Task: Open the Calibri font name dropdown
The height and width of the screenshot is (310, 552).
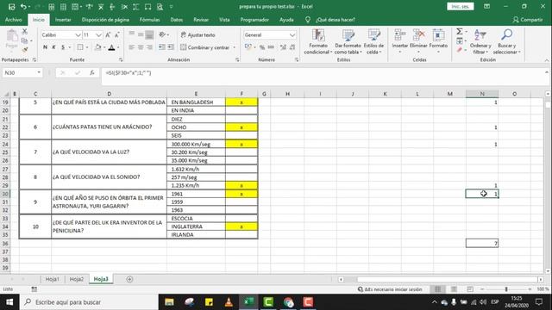Action: tap(78, 35)
